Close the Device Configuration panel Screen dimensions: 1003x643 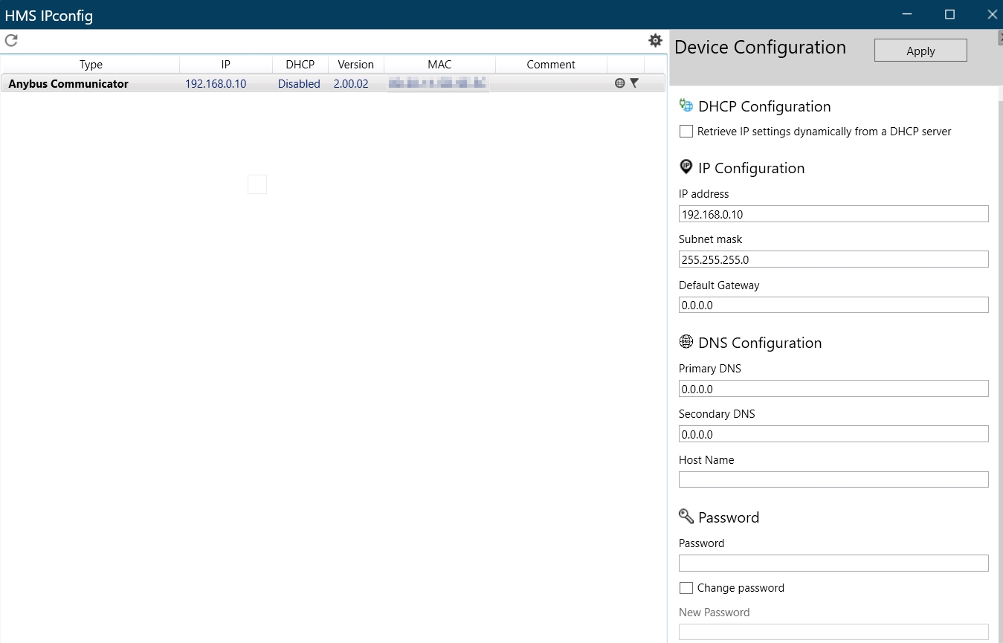pos(1000,37)
